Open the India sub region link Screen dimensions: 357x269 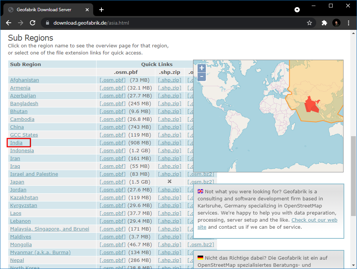[x=16, y=143]
